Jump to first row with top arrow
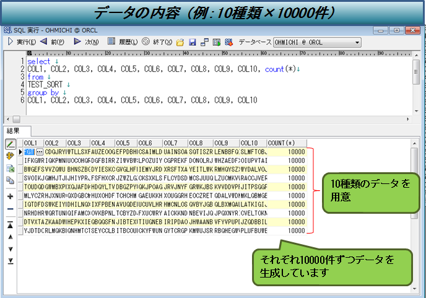Screen dimensions: 426x298 click(x=10, y=224)
